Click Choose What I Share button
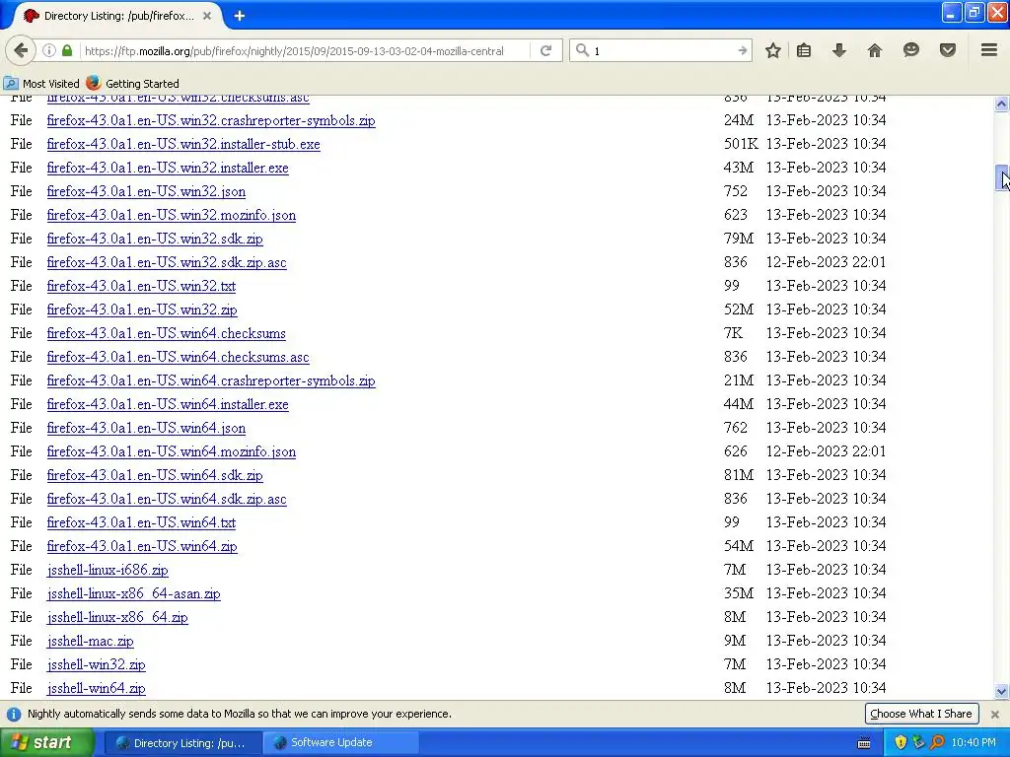1010x757 pixels. click(x=920, y=714)
